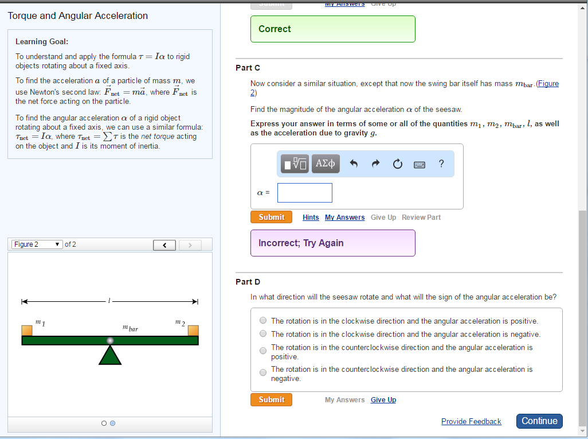The width and height of the screenshot is (588, 439).
Task: Open the keyboard shortcuts icon
Action: [x=419, y=164]
